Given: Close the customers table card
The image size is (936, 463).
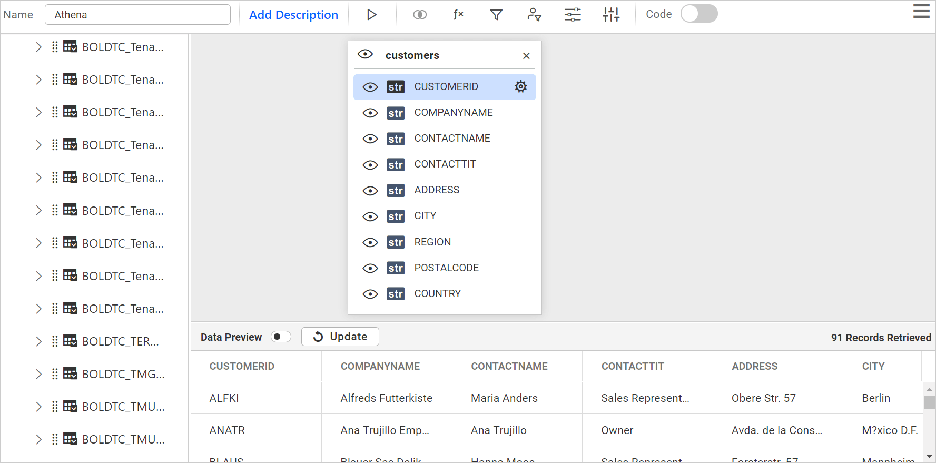Looking at the screenshot, I should 526,56.
